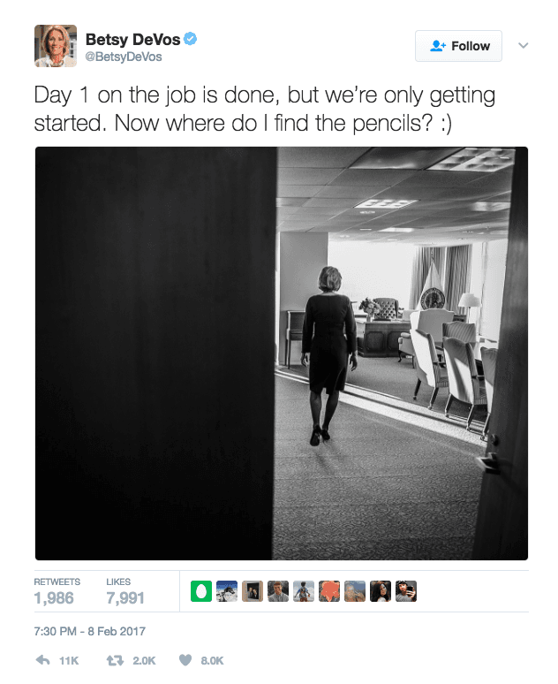The height and width of the screenshot is (684, 558).
Task: Like the tweet with heart icon
Action: [x=185, y=660]
